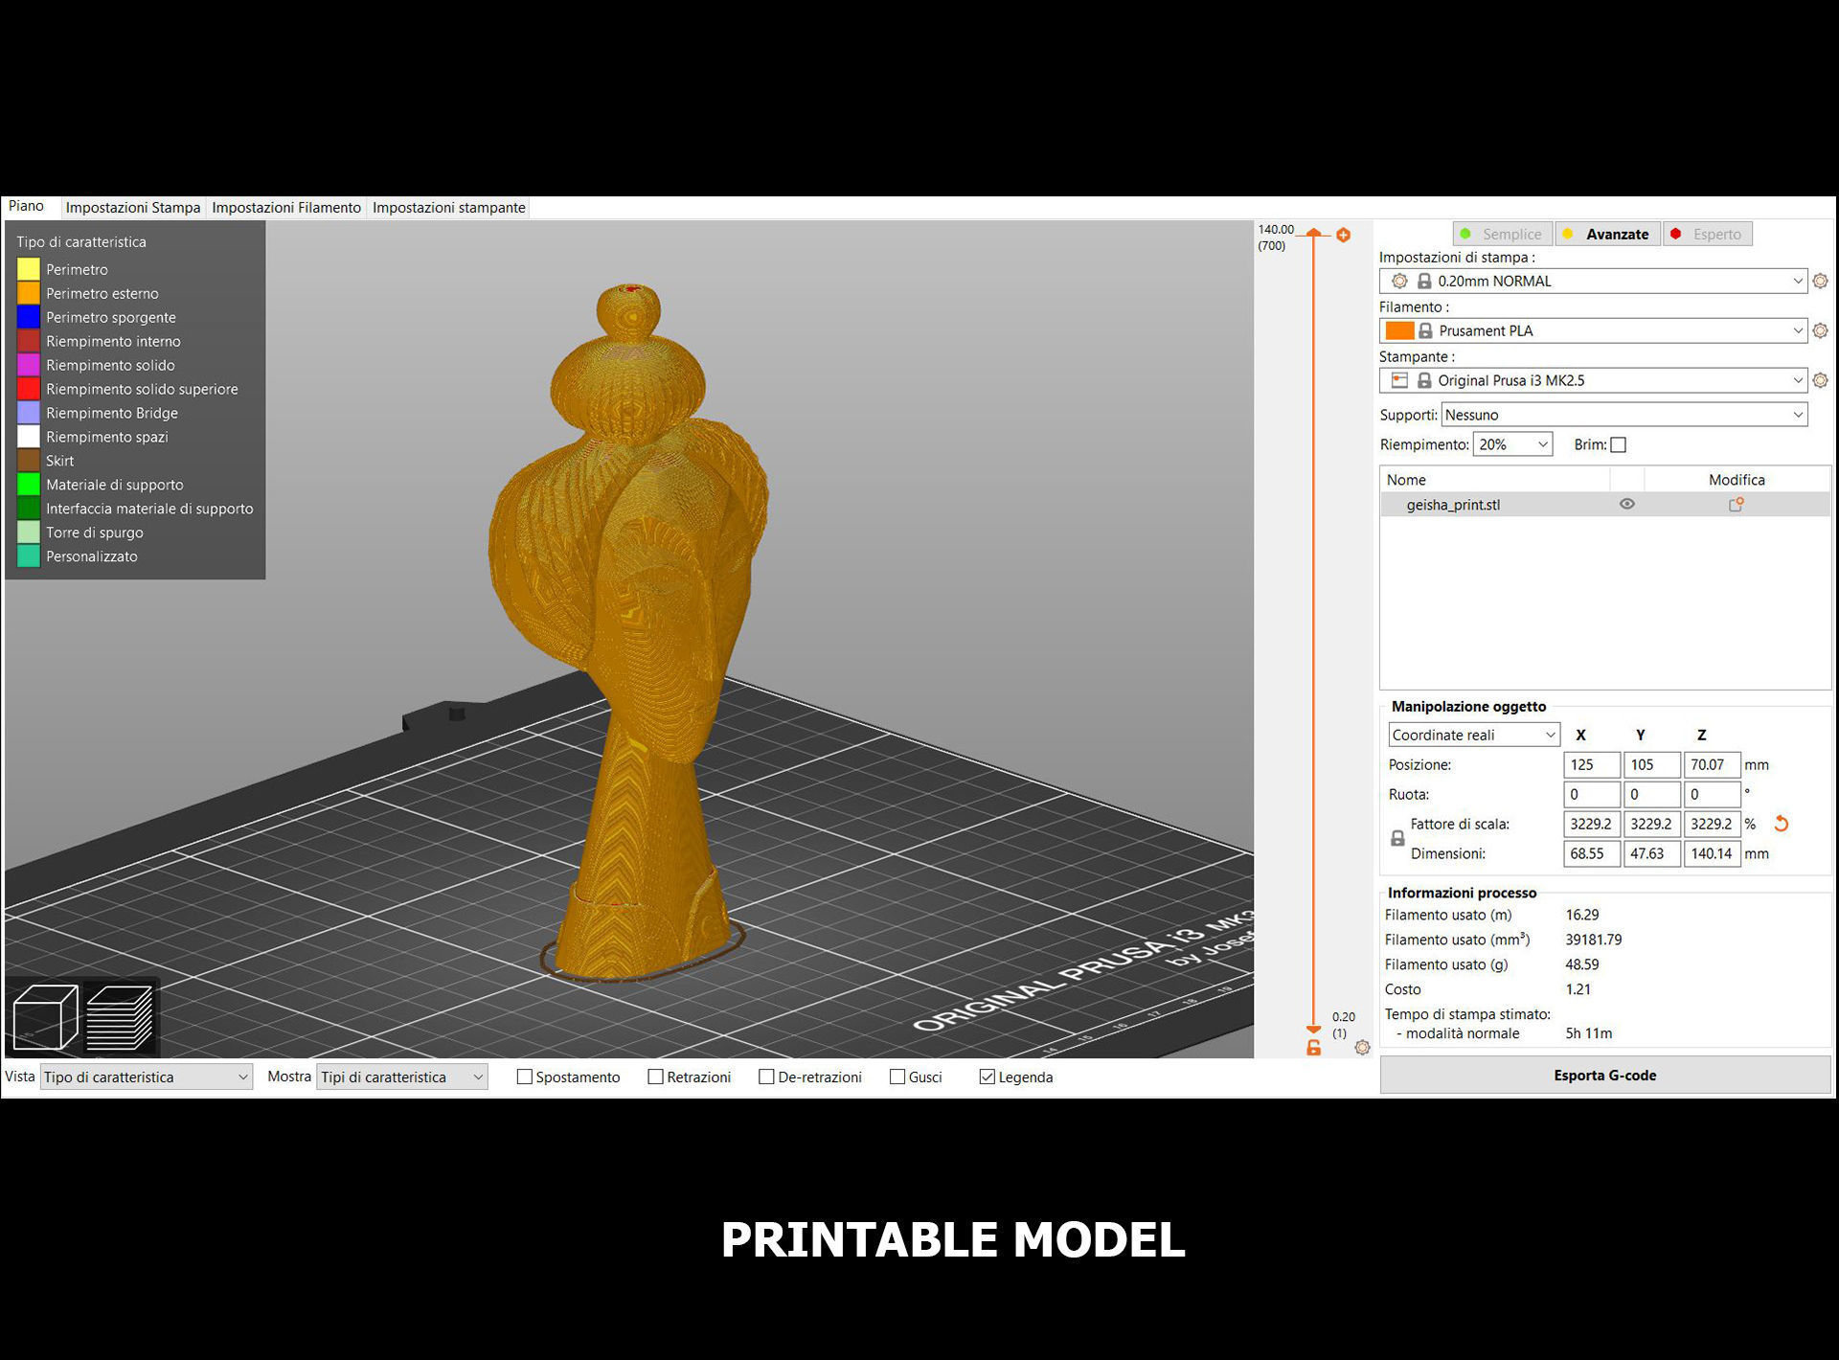
Task: Open the Impostazioni Filamento tab
Action: [x=286, y=208]
